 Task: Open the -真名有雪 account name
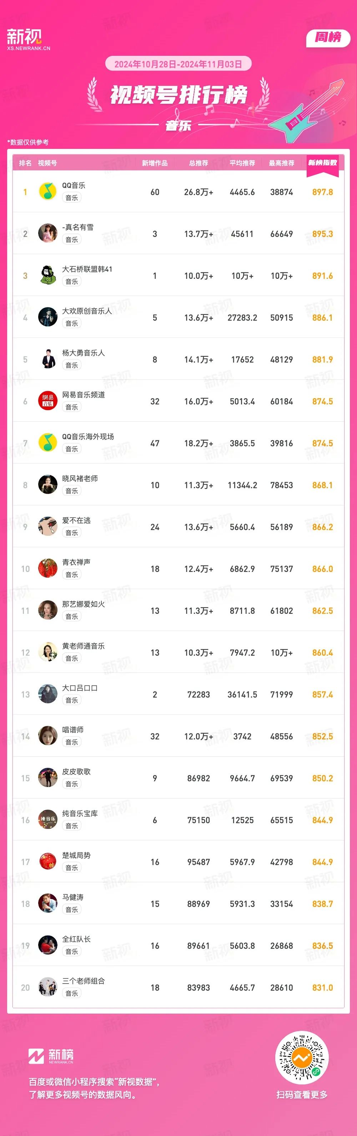(x=78, y=227)
